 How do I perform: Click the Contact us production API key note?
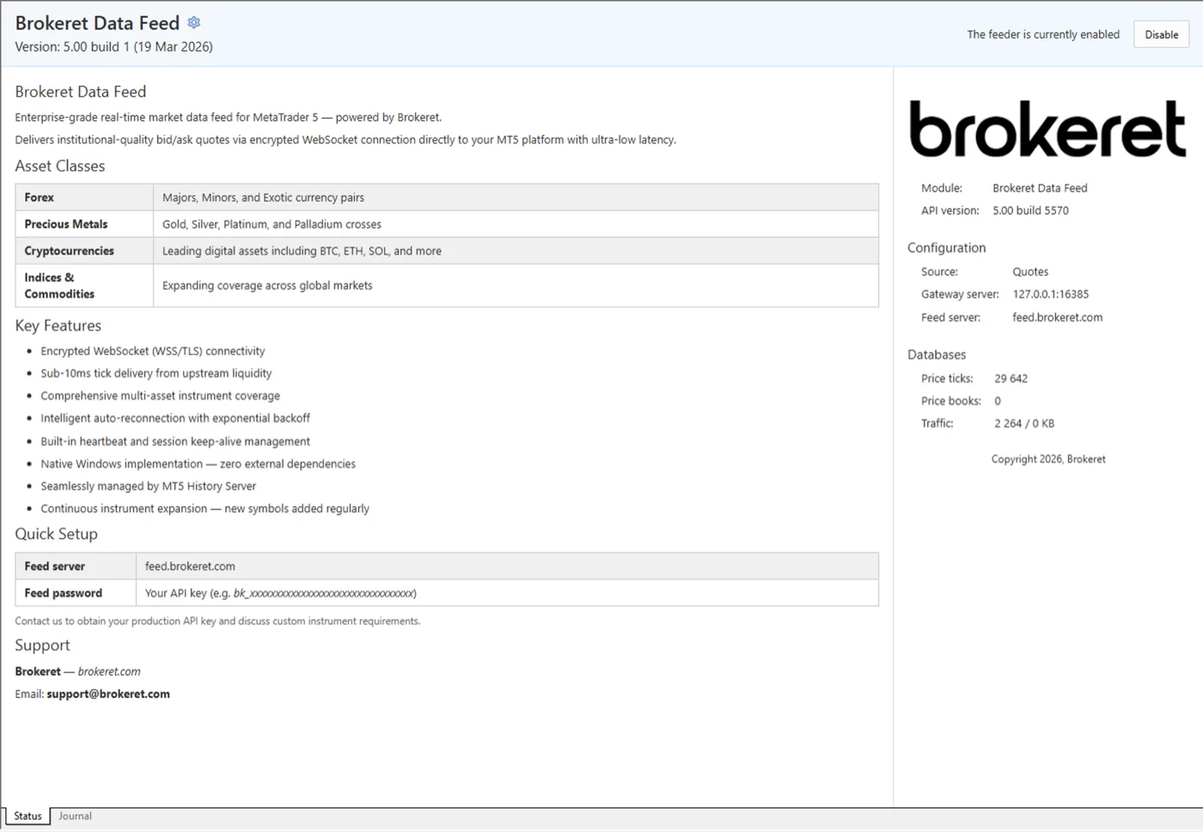217,621
